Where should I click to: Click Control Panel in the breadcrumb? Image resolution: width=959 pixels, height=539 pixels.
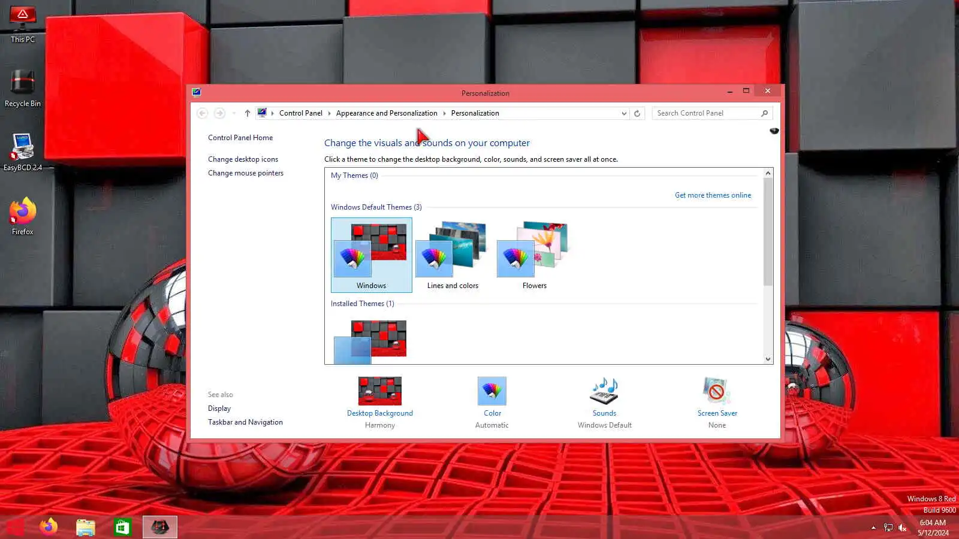click(x=301, y=113)
